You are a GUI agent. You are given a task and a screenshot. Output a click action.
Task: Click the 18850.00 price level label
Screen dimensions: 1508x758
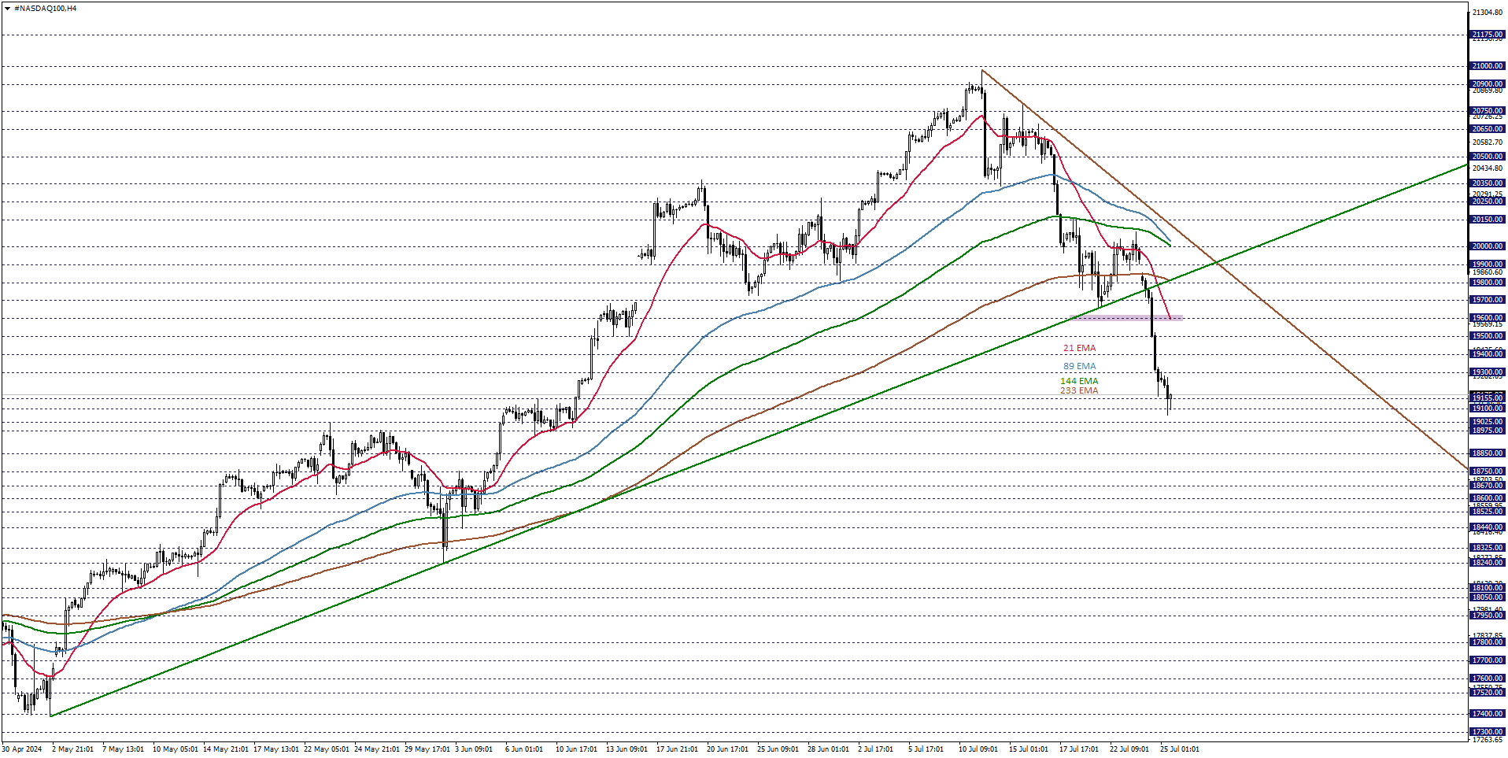(x=1488, y=453)
